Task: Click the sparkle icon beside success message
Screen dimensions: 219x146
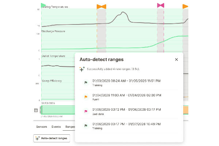Action: (x=82, y=69)
